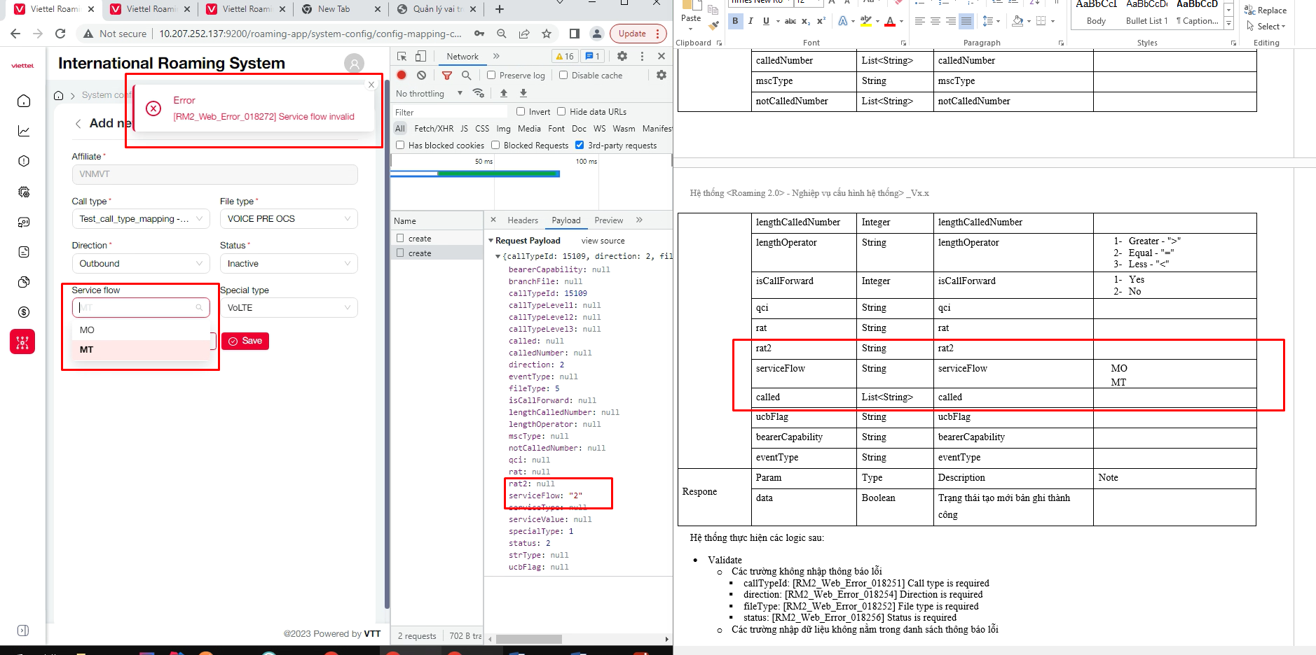Viewport: 1316px width, 655px height.
Task: Uncheck the 3rd-party requests checkbox
Action: pyautogui.click(x=580, y=145)
